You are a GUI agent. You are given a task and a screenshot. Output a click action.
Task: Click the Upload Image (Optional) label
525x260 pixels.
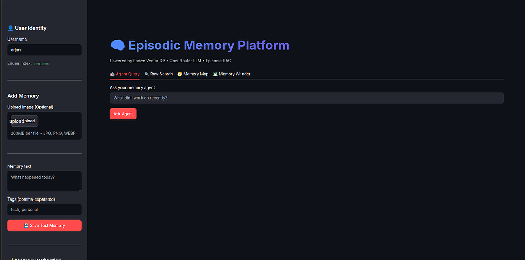(30, 107)
